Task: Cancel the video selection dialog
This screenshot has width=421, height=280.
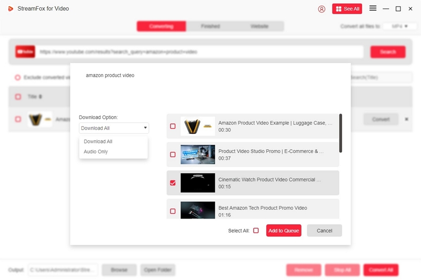Action: click(x=324, y=231)
